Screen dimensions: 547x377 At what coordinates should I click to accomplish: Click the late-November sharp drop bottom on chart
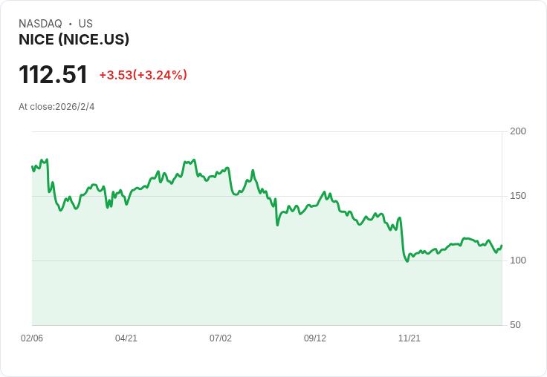point(407,261)
